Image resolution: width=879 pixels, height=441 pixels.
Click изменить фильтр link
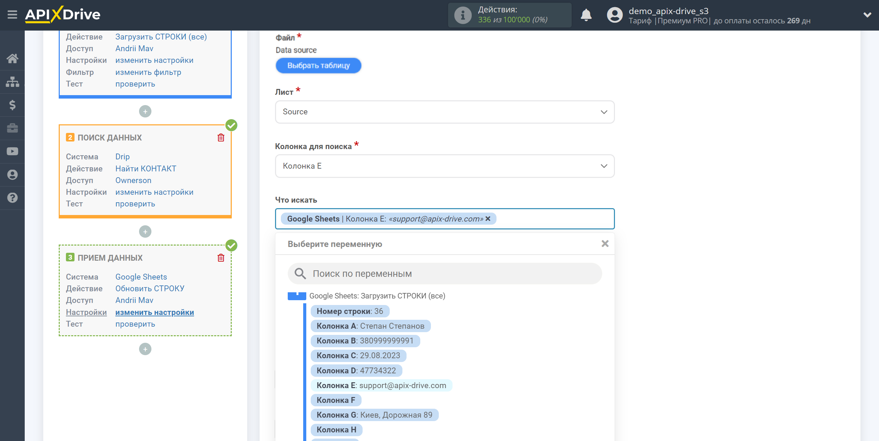coord(148,72)
